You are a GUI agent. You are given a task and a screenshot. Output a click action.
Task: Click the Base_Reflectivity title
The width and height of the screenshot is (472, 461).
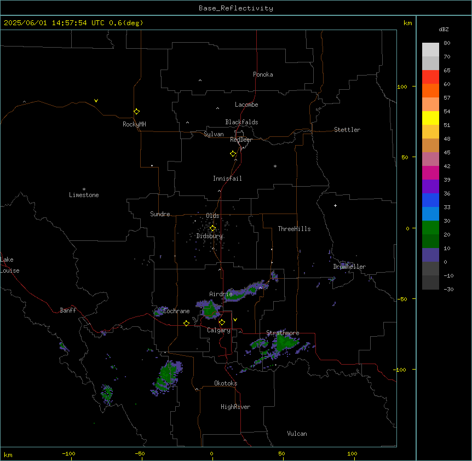coord(236,8)
